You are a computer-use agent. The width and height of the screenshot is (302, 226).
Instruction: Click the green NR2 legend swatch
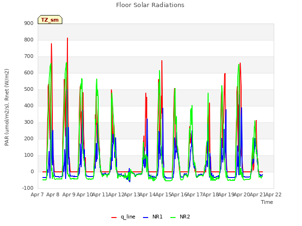click(x=173, y=218)
